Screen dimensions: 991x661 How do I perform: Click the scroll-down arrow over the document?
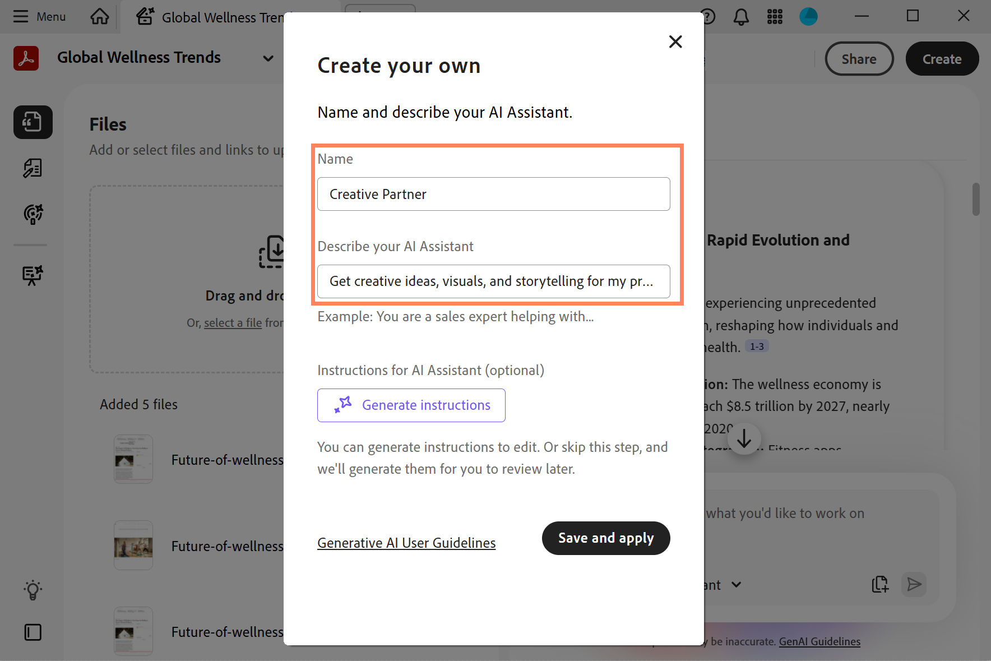click(x=744, y=439)
